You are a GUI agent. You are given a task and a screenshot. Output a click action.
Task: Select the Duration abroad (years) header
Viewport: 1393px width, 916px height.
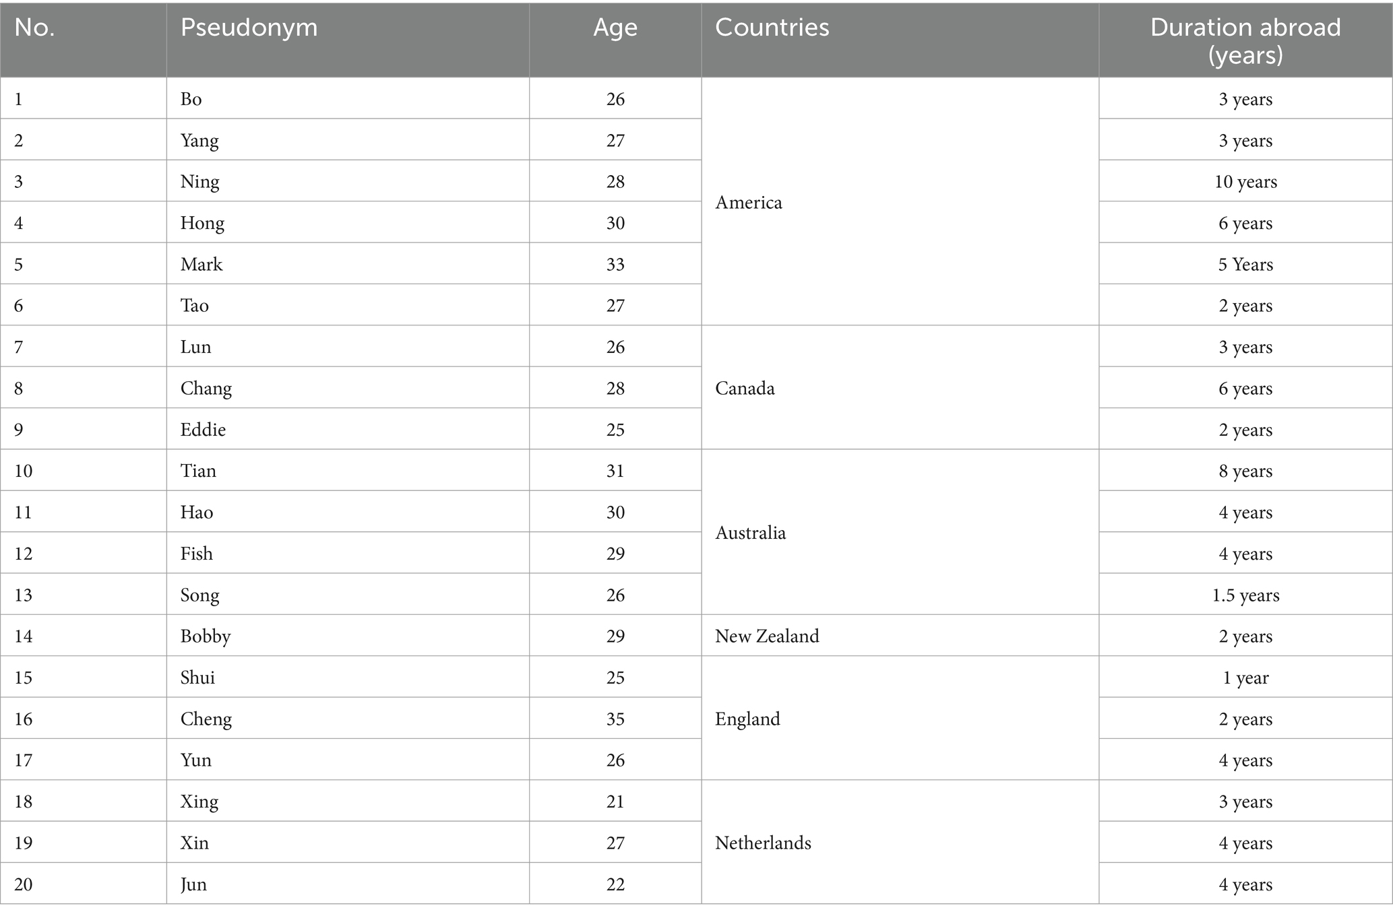tap(1245, 39)
